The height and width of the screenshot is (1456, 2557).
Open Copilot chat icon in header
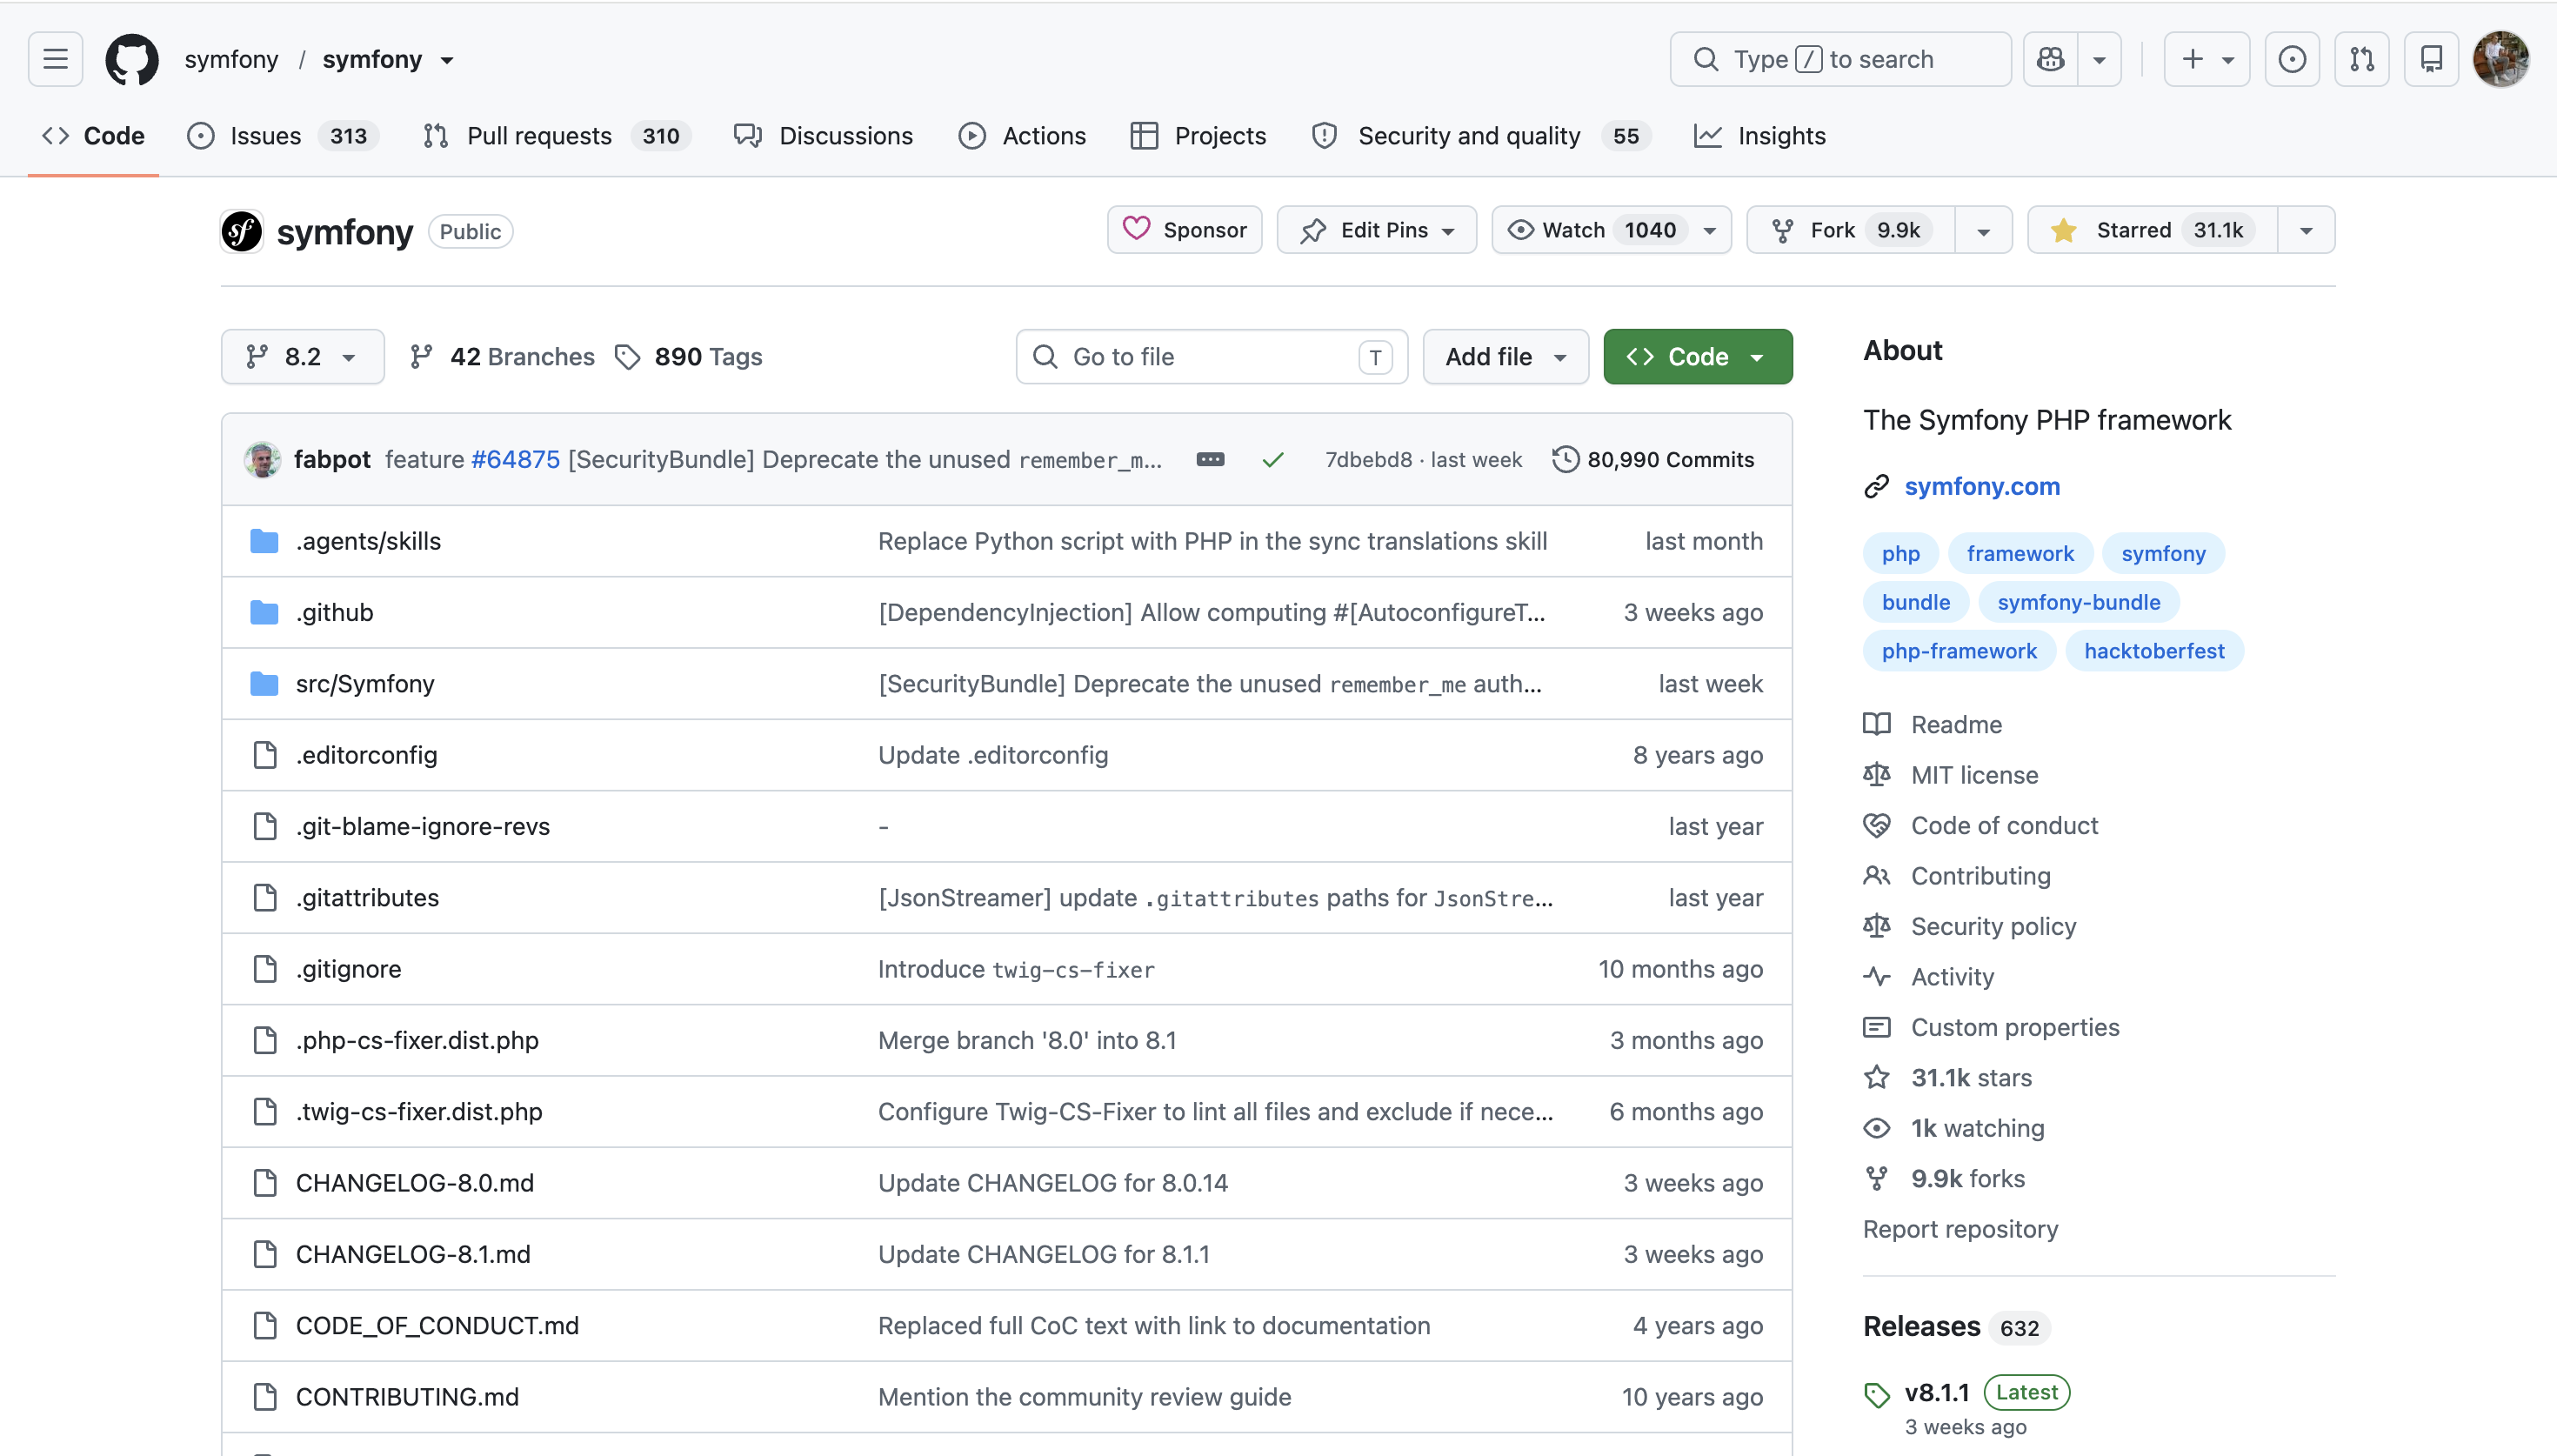[2050, 59]
